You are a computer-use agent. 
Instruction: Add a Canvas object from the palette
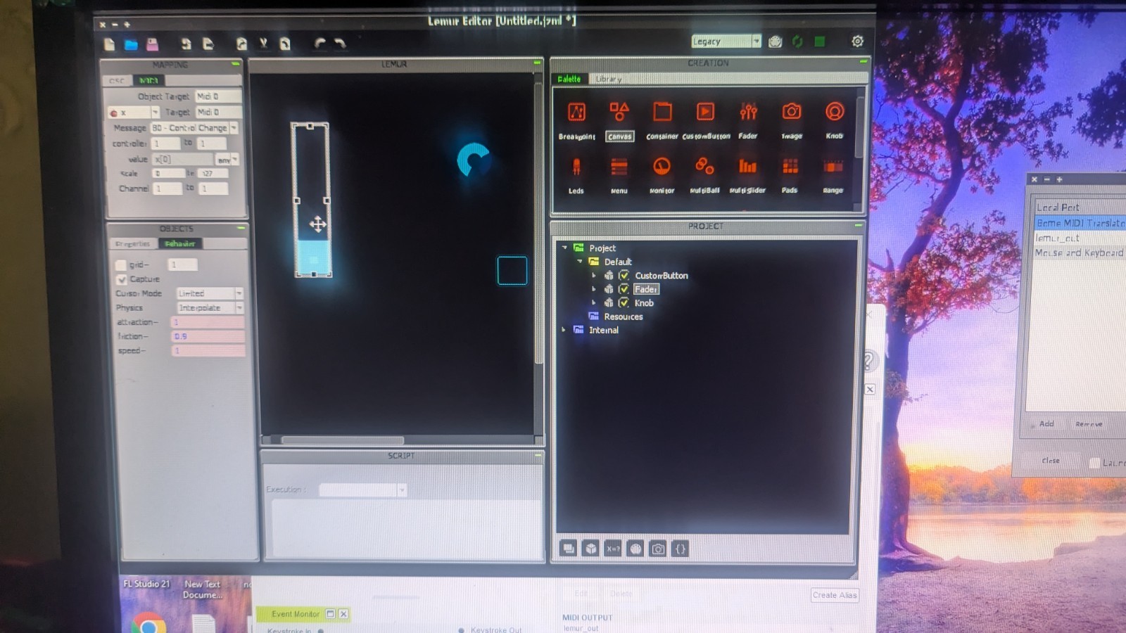(619, 120)
